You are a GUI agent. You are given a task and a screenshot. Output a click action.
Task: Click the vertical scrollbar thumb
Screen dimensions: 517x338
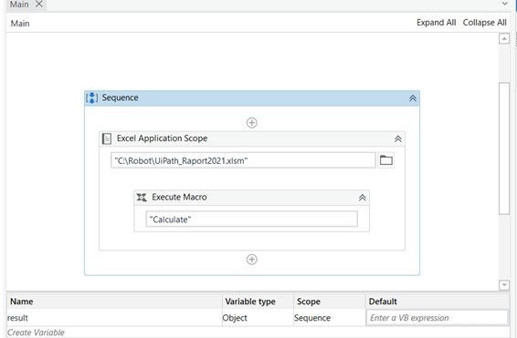504,149
